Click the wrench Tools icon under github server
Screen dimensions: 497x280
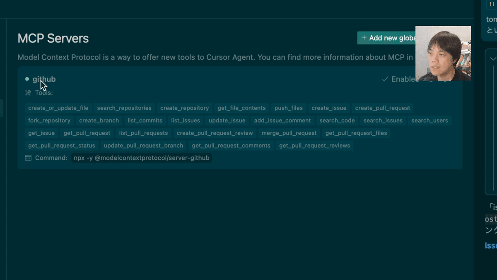(x=27, y=93)
